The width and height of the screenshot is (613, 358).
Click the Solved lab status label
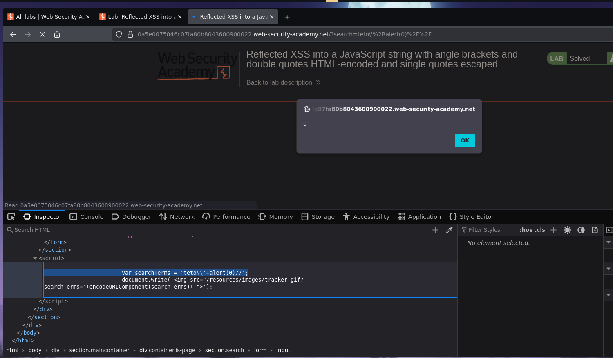[580, 58]
